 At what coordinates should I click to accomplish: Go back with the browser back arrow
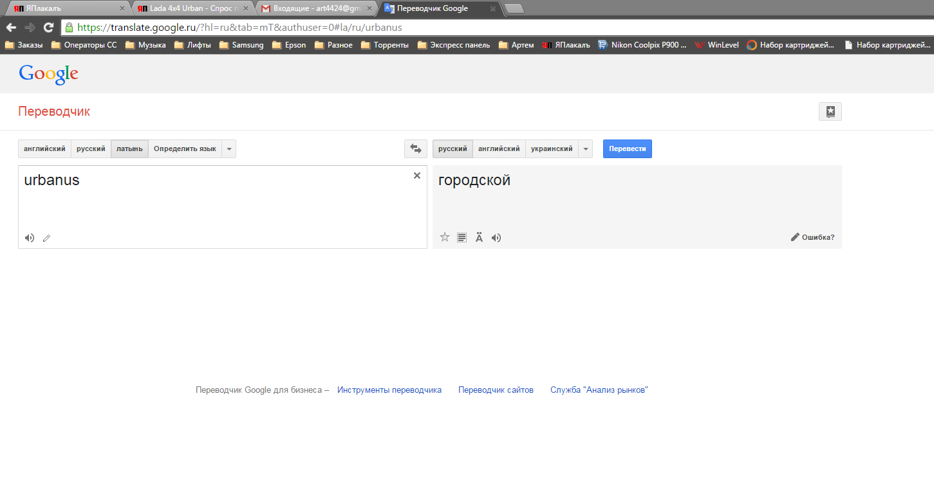[11, 28]
